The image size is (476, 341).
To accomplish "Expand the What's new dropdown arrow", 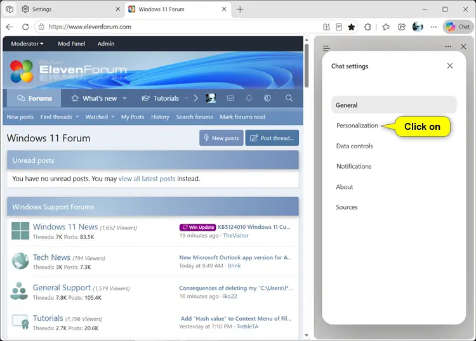I will [x=124, y=98].
